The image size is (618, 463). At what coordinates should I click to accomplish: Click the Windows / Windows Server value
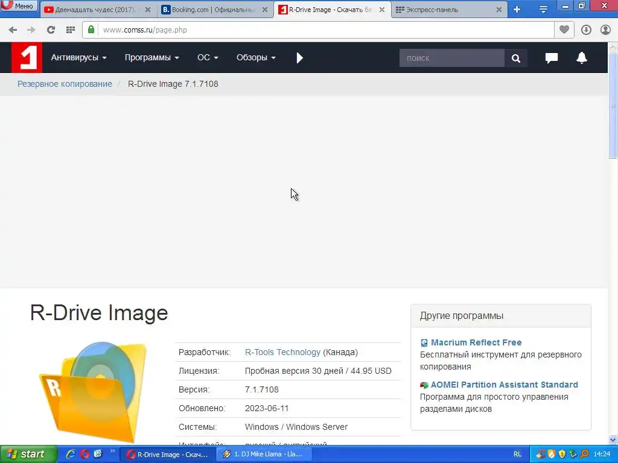pyautogui.click(x=296, y=427)
